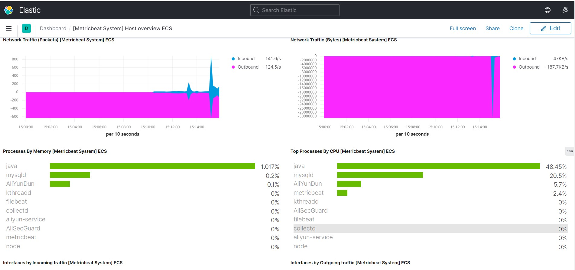The image size is (575, 270).
Task: Toggle the Outbound series in the Bytes legend
Action: (526, 67)
